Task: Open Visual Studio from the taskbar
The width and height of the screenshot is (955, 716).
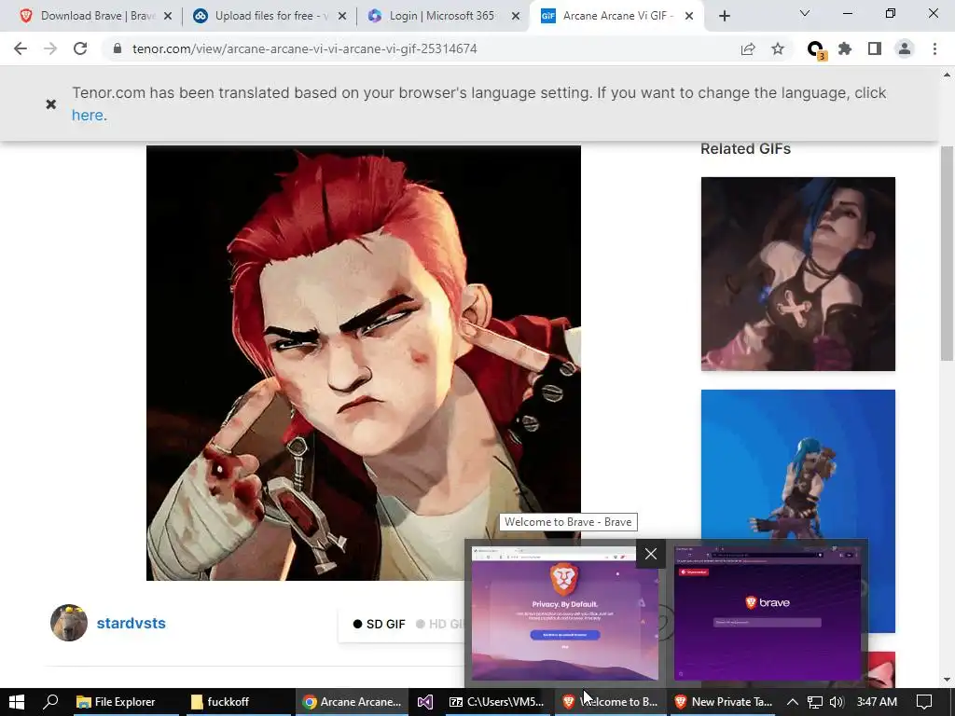Action: (x=425, y=702)
